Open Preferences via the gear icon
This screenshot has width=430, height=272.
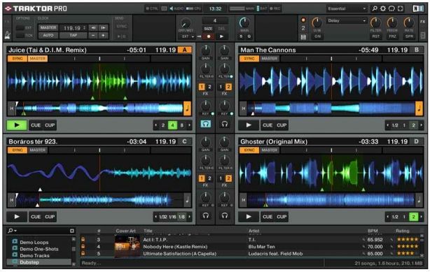coord(383,8)
